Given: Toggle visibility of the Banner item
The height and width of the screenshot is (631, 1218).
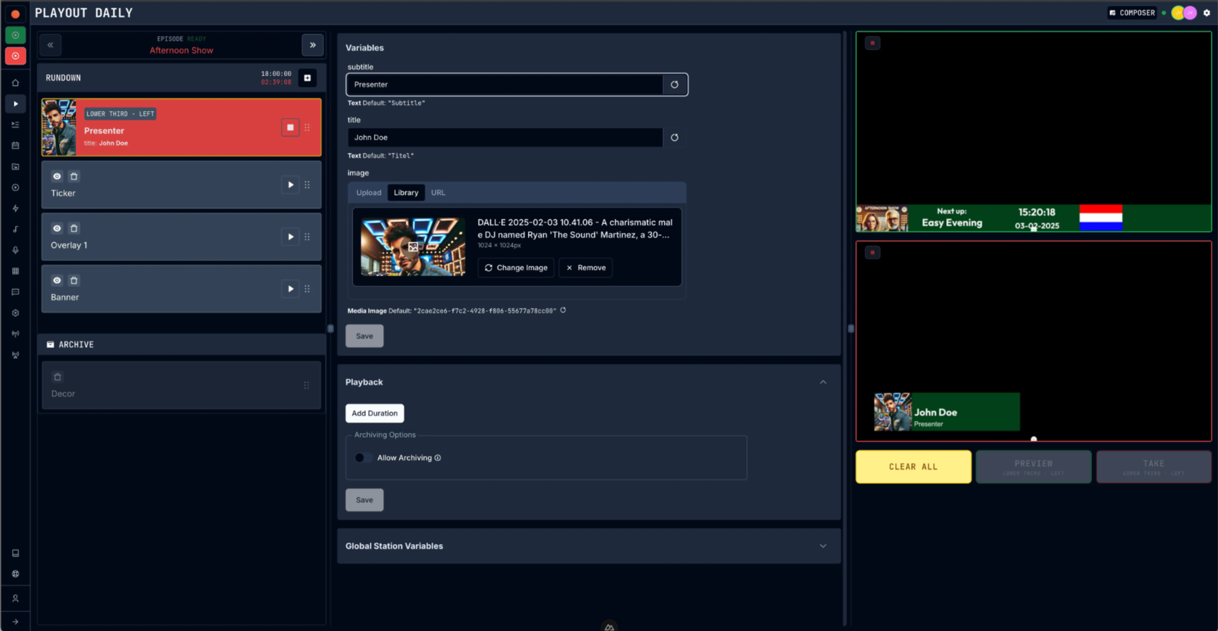Looking at the screenshot, I should coord(57,281).
